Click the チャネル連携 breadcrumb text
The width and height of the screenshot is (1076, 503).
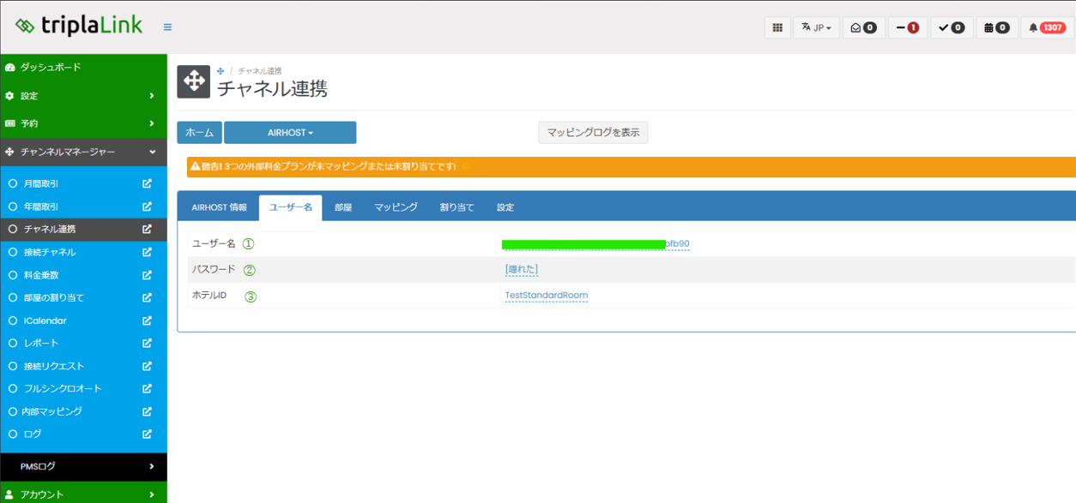tap(260, 71)
